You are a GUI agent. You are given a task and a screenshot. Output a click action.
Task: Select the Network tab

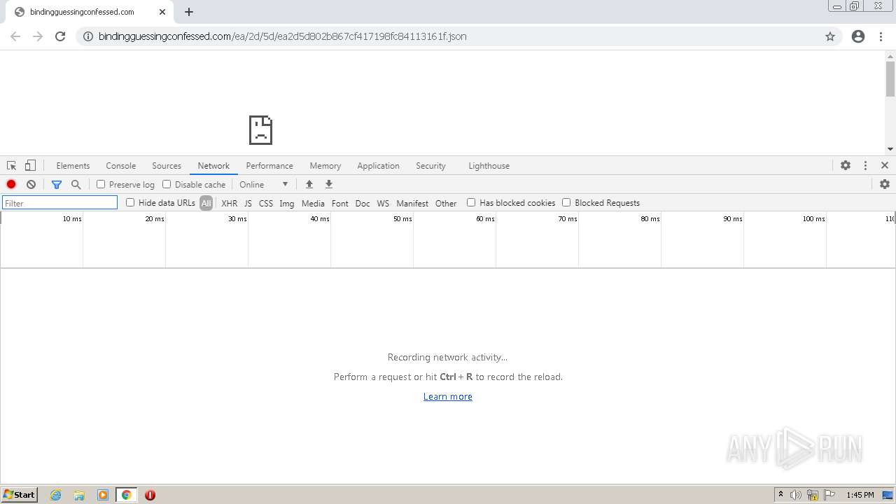213,166
